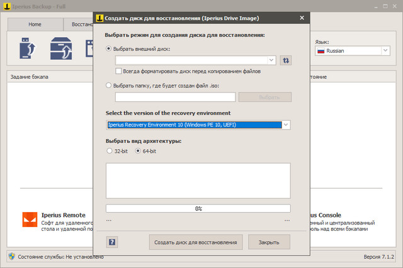Click the Iperius logo in dialog title bar
403x268 pixels.
point(99,18)
